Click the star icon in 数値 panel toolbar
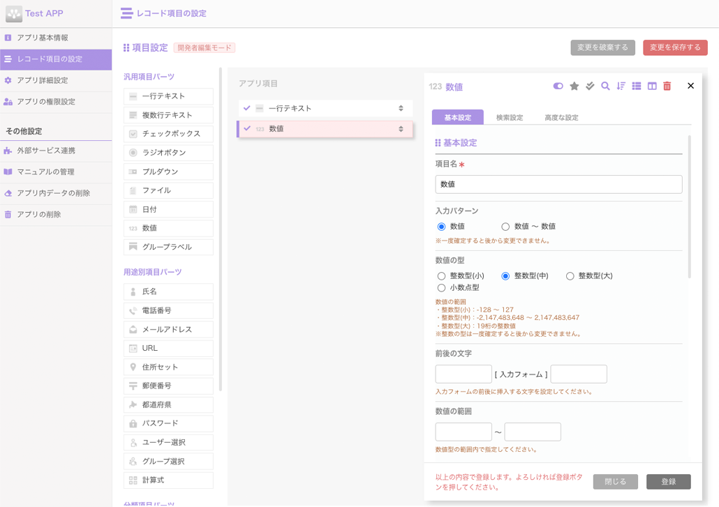This screenshot has height=507, width=719. (x=574, y=86)
